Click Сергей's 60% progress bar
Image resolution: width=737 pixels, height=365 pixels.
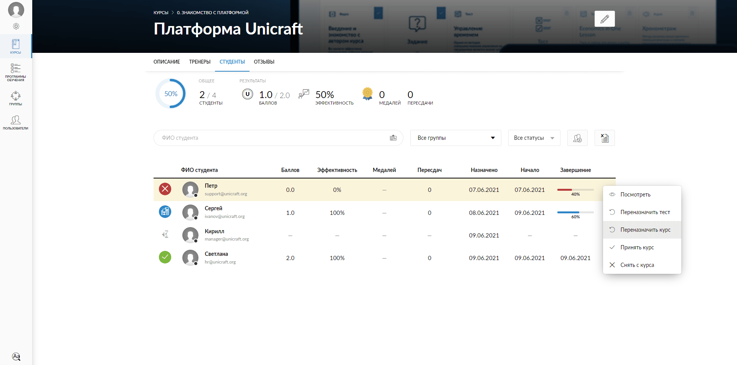tap(575, 213)
